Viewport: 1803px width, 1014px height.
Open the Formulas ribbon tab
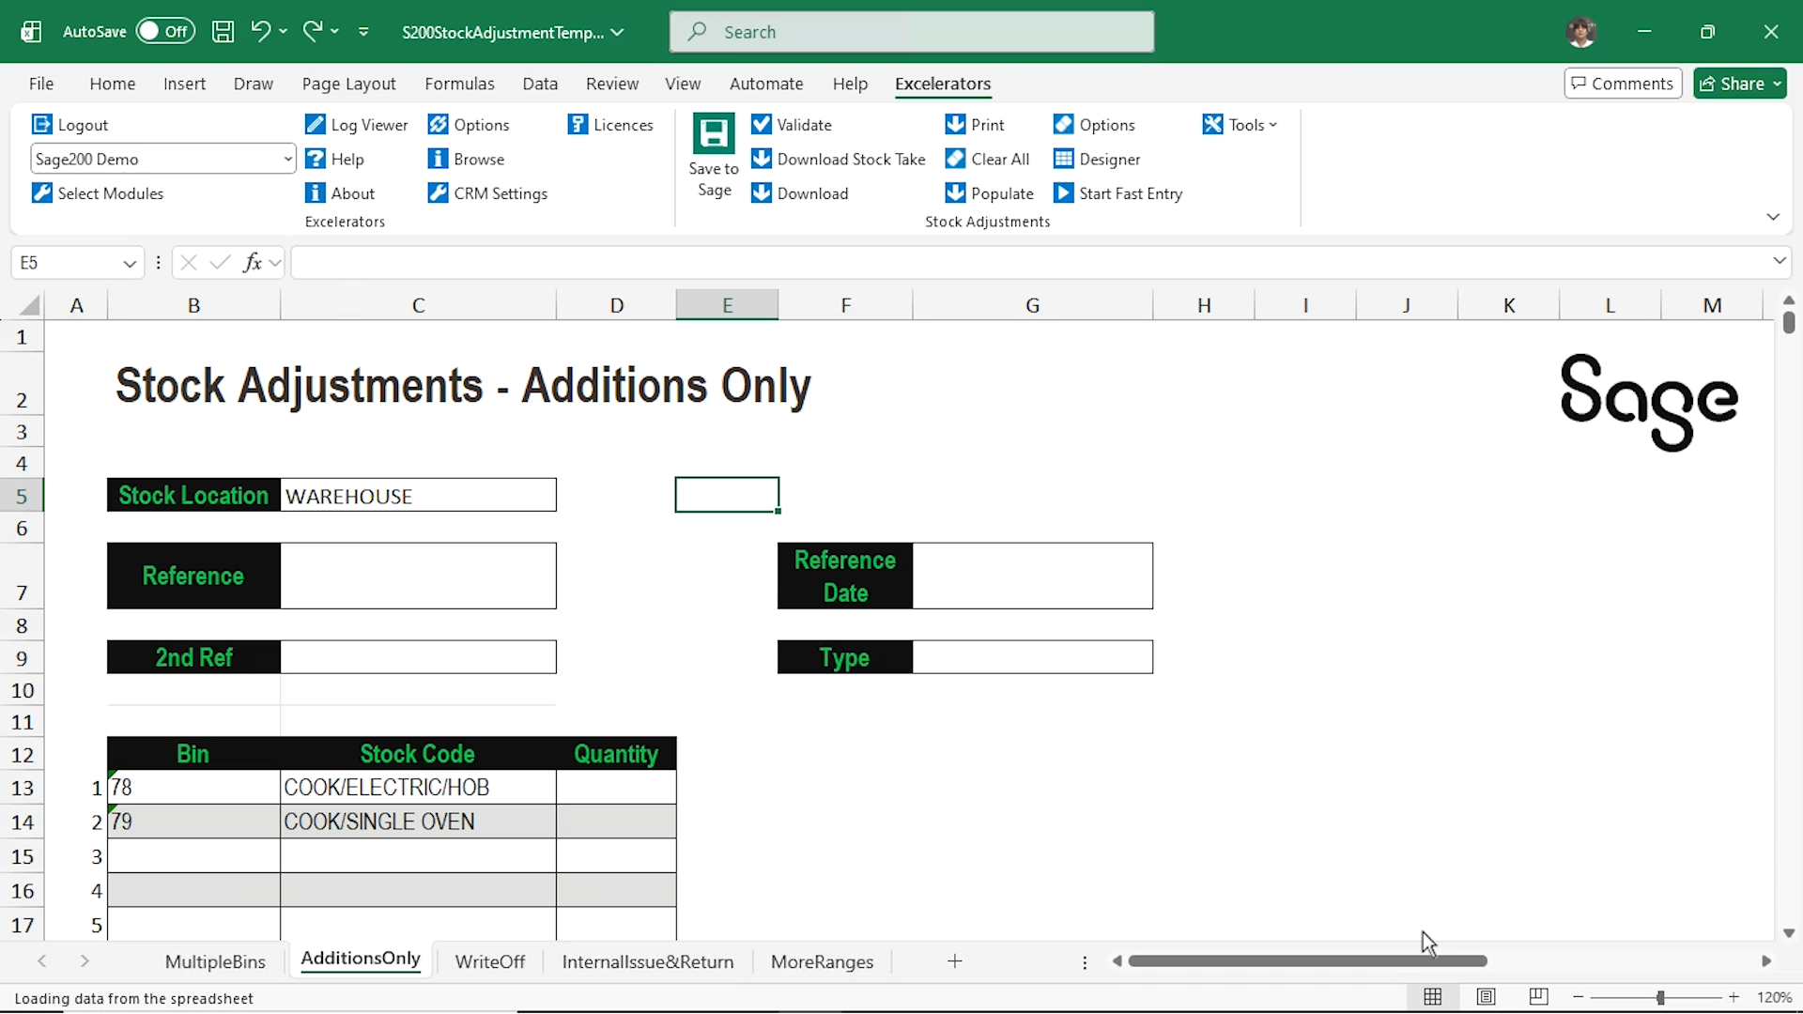tap(459, 84)
